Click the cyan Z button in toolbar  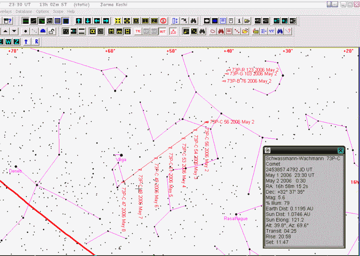[x=16, y=42]
